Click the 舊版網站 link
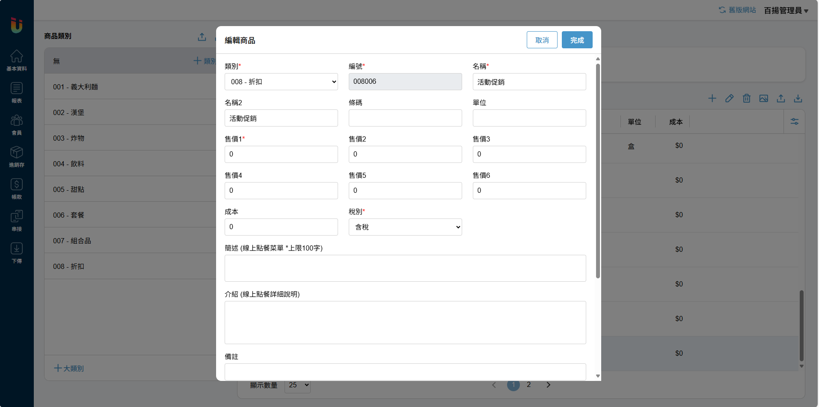This screenshot has width=819, height=407. [737, 10]
